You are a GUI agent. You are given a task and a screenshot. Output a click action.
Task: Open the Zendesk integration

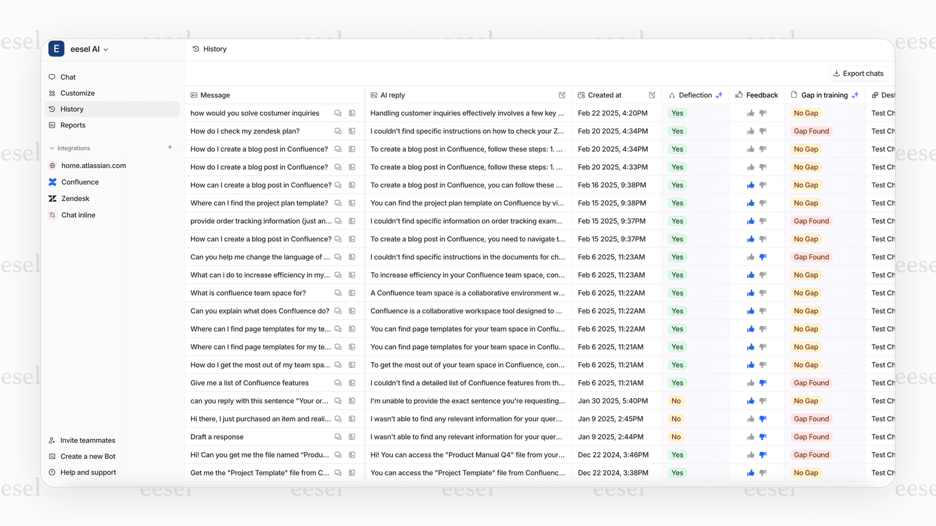[x=75, y=198]
